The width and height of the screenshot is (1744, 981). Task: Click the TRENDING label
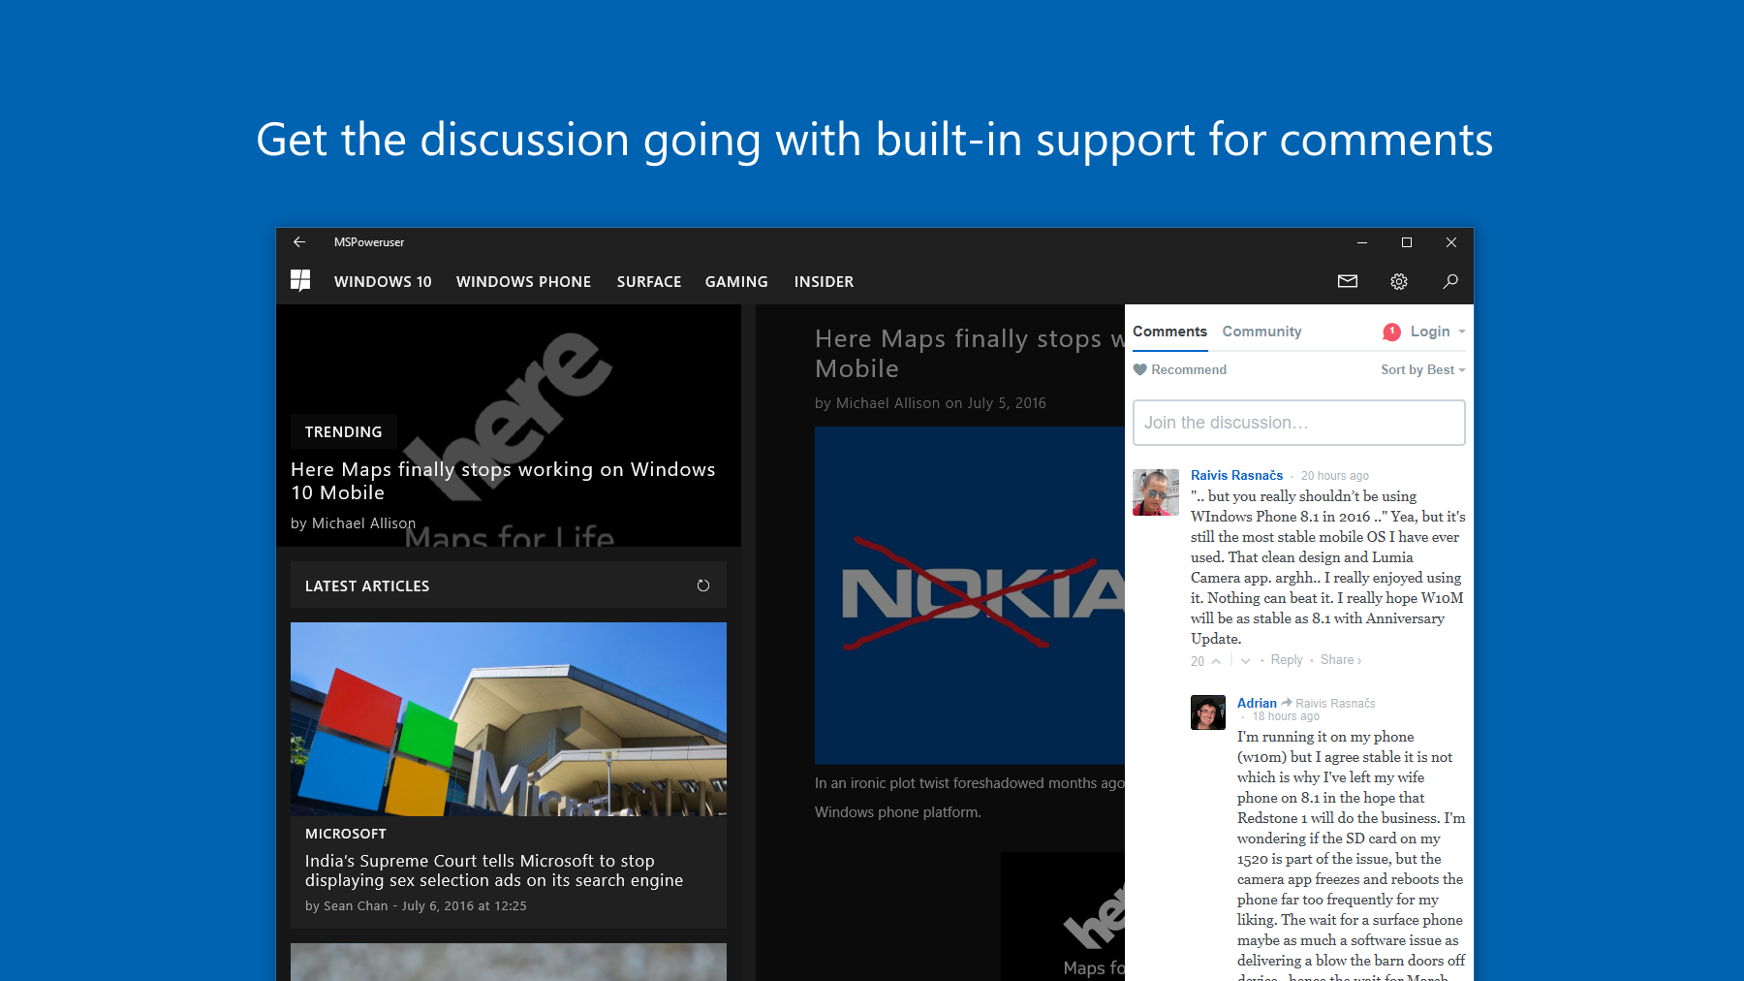point(344,432)
